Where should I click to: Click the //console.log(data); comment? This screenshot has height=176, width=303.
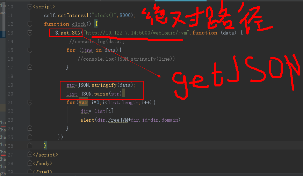pyautogui.click(x=97, y=41)
